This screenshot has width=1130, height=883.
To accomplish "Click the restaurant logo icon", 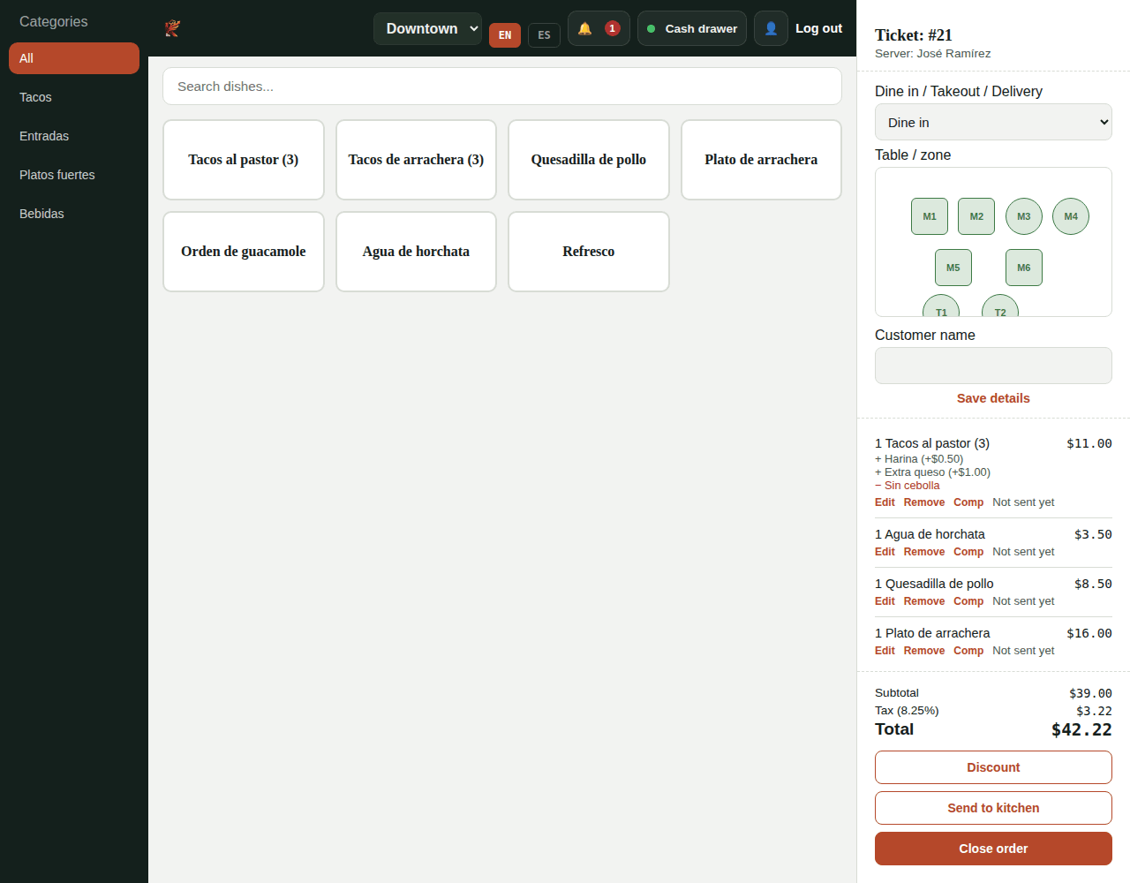I will (172, 28).
